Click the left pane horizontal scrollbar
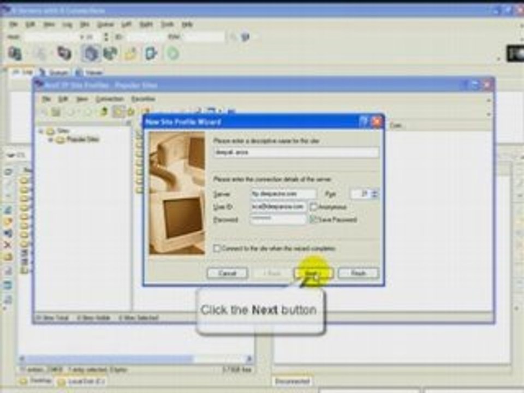Viewport: 524px width, 393px height. pyautogui.click(x=136, y=359)
